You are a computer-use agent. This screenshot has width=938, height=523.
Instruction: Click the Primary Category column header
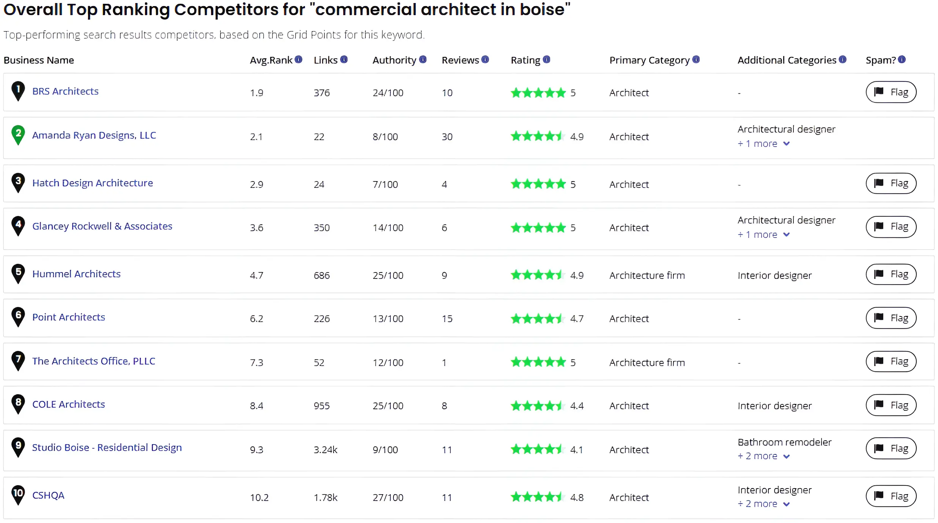[650, 60]
